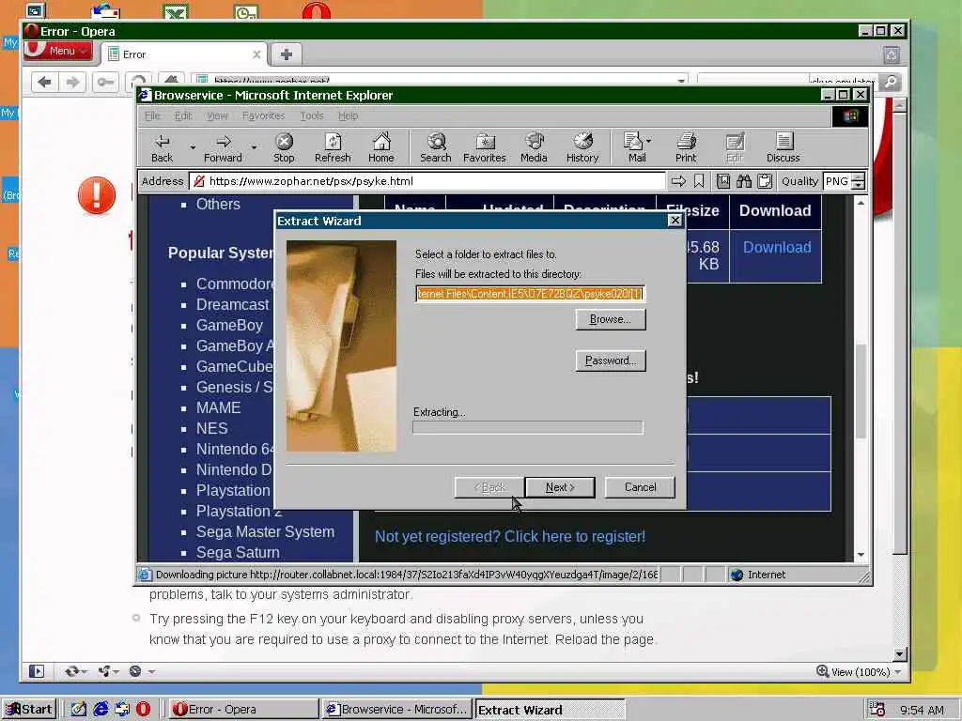The width and height of the screenshot is (962, 721).
Task: Click the Forward arrow in Internet Explorer
Action: tap(223, 148)
